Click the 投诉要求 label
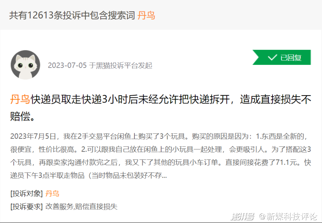322x223 pixels. pyautogui.click(x=27, y=207)
